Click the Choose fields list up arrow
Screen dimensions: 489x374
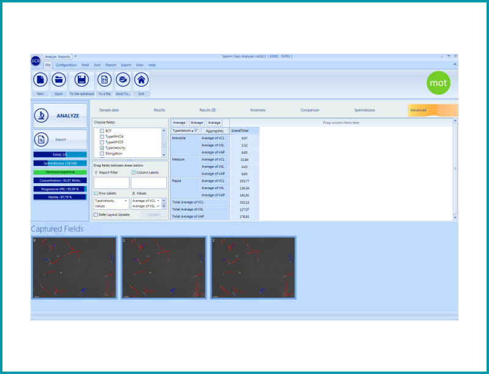(x=164, y=131)
